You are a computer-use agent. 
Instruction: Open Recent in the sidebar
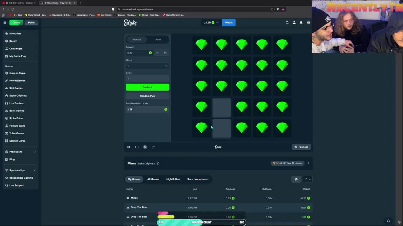point(20,41)
